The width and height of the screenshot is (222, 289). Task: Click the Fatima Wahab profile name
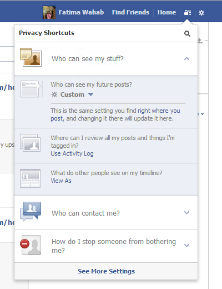(81, 12)
